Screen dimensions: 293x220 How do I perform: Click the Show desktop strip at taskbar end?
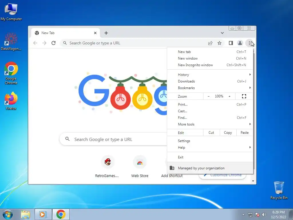pos(291,215)
